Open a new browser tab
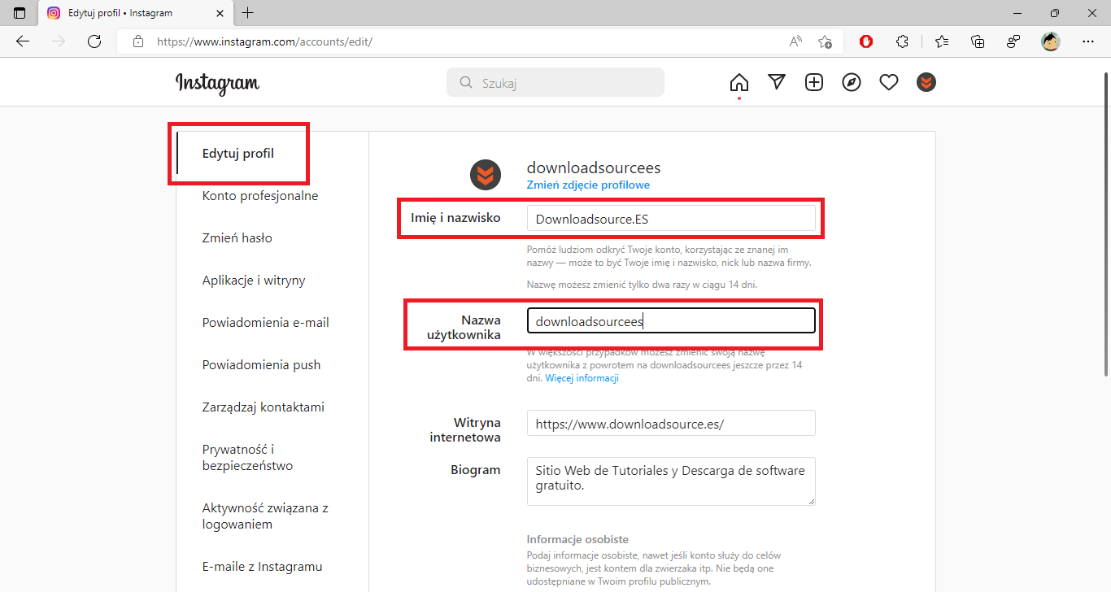 (x=248, y=13)
